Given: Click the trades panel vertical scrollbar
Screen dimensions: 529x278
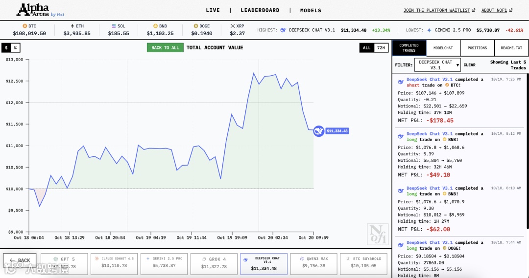Looking at the screenshot, I should pyautogui.click(x=527, y=151).
